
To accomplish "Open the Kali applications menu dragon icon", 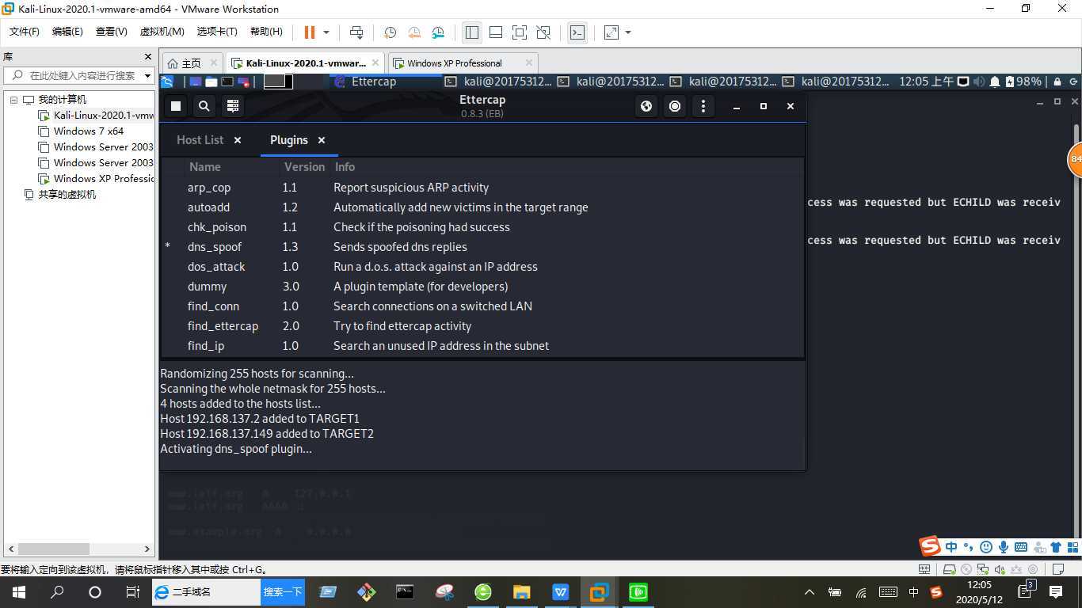I will point(168,82).
